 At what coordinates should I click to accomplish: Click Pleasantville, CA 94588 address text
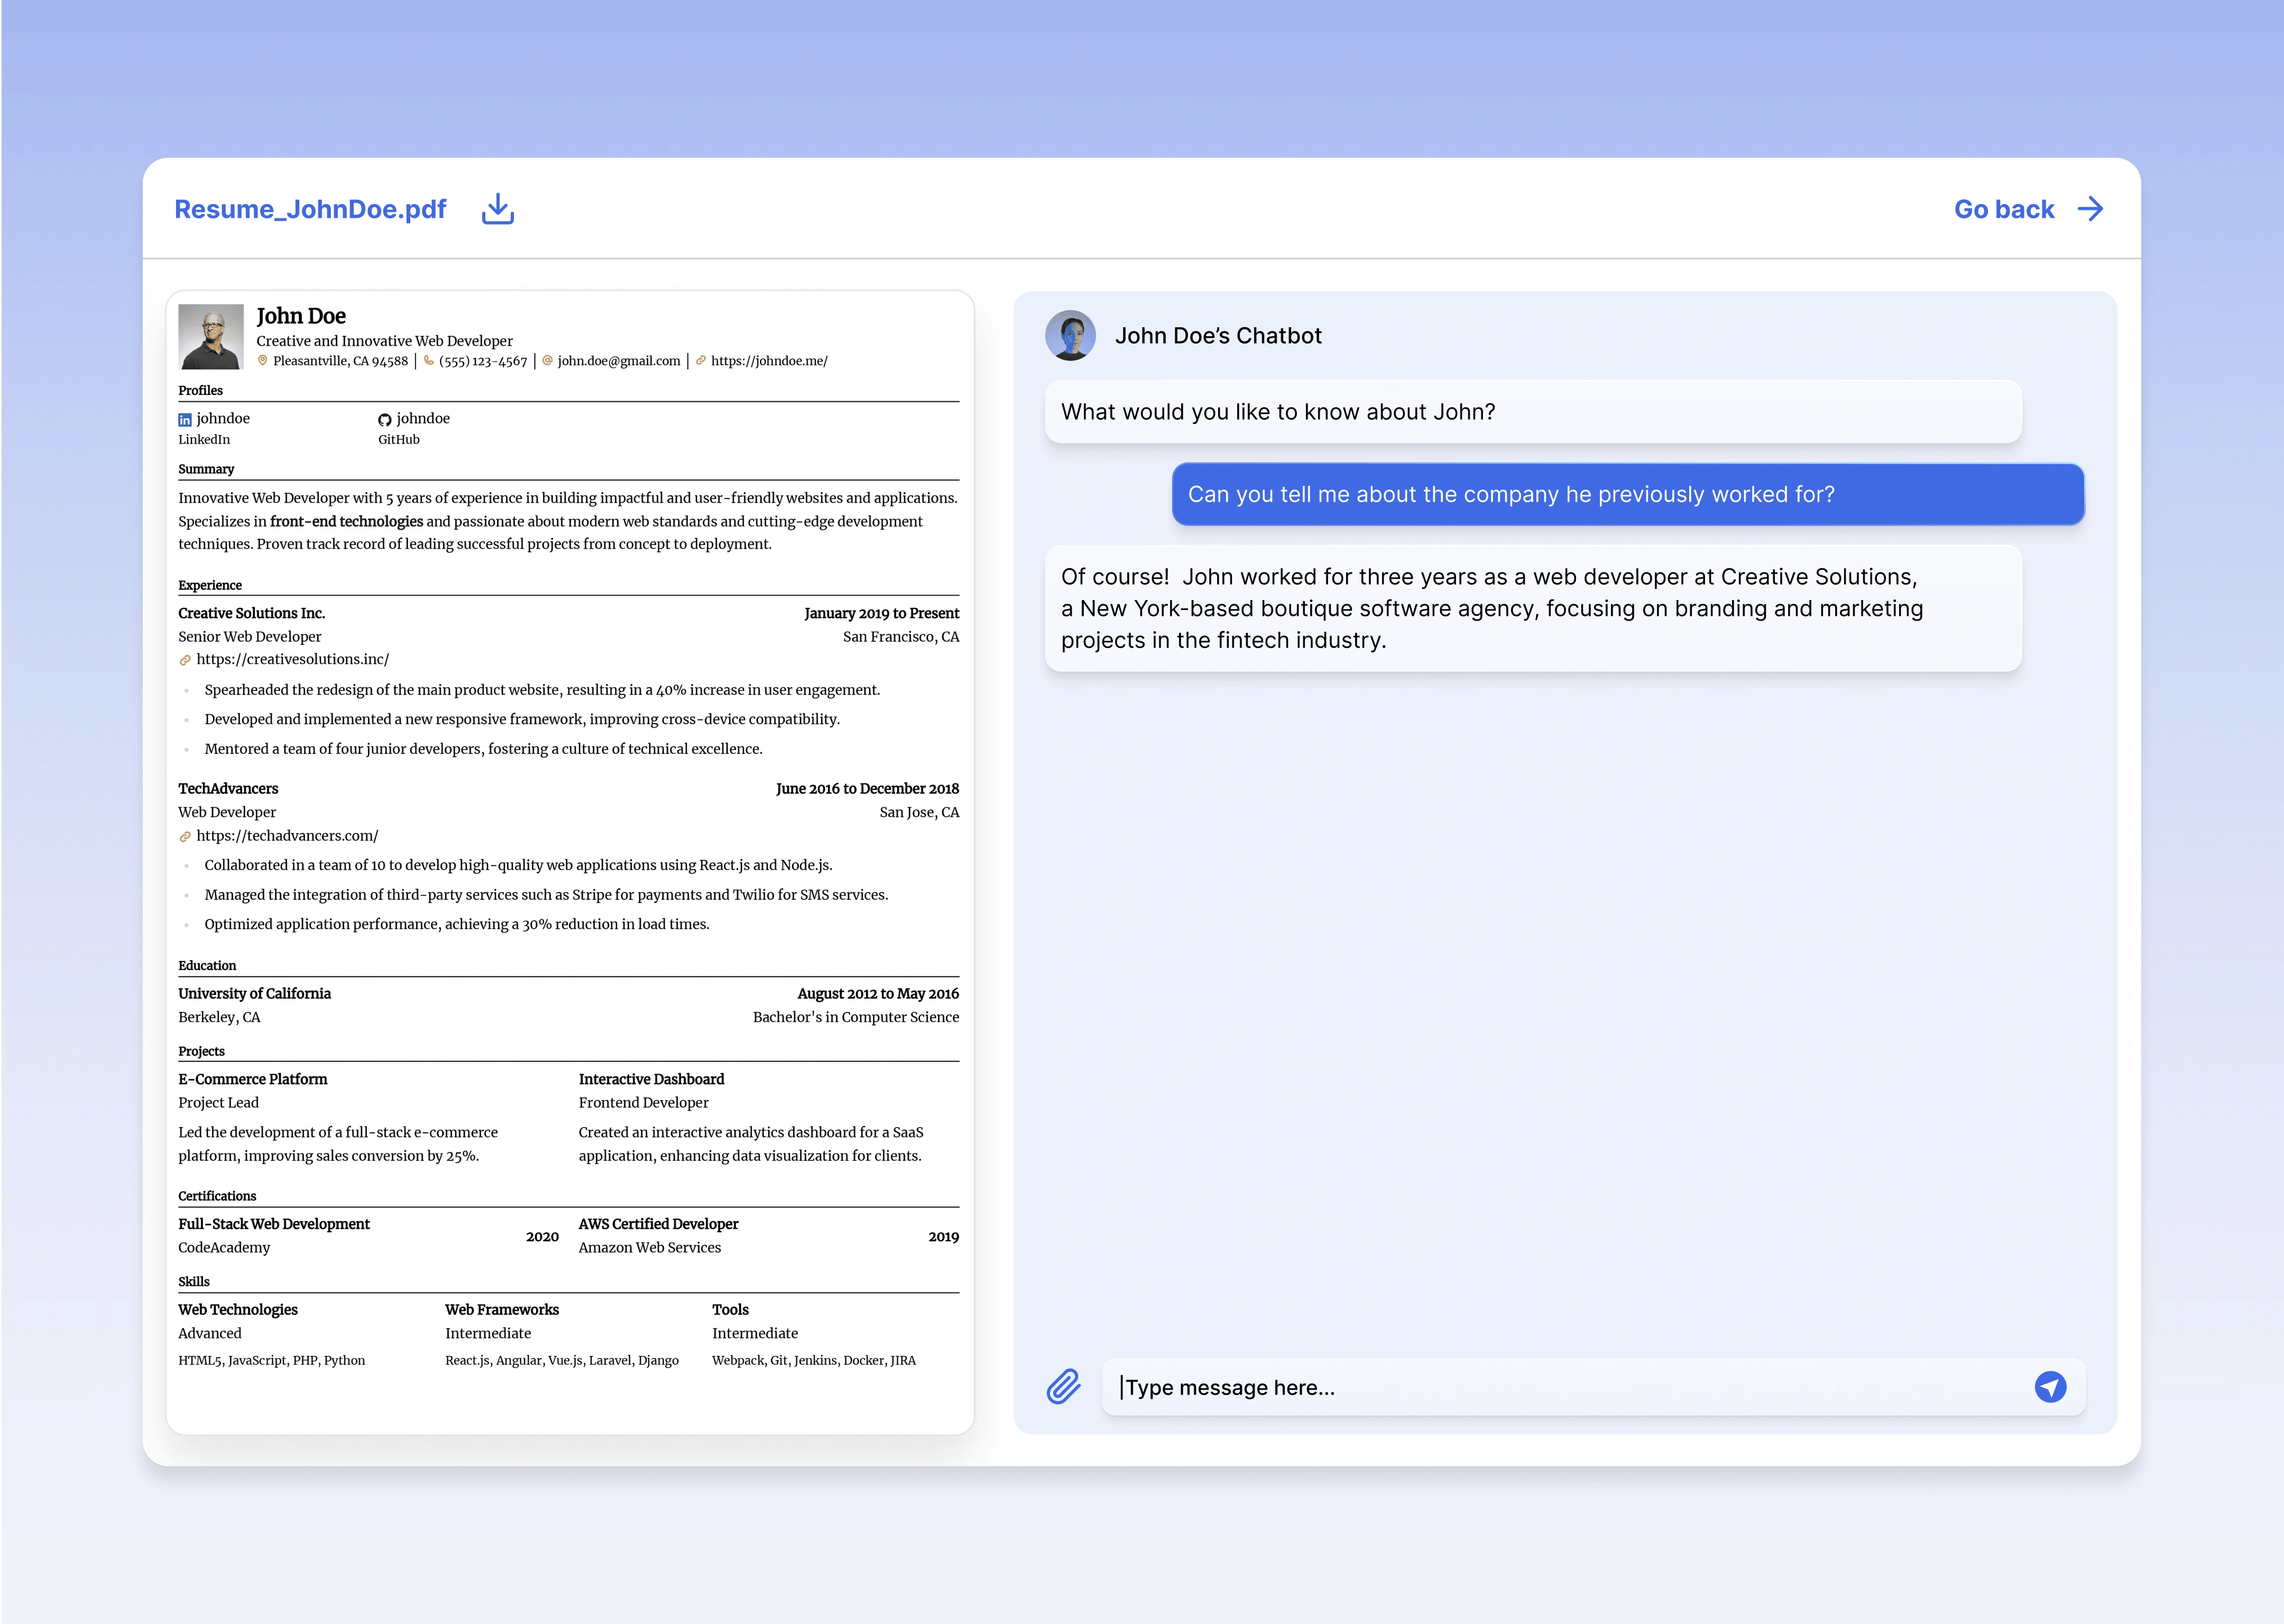pyautogui.click(x=341, y=361)
